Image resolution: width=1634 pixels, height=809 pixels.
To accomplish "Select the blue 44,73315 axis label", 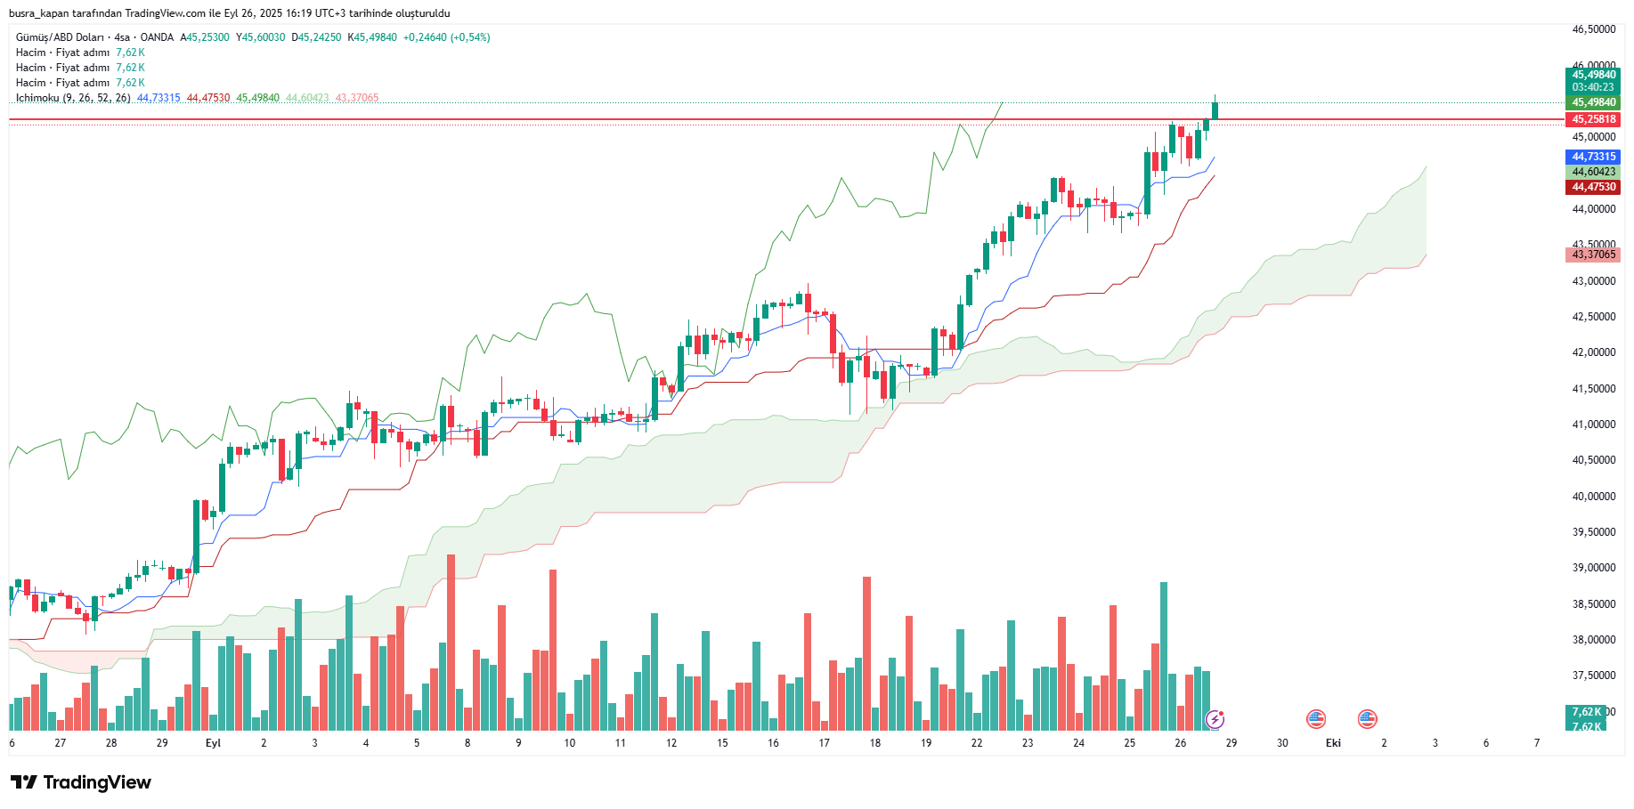I will pos(1593,157).
